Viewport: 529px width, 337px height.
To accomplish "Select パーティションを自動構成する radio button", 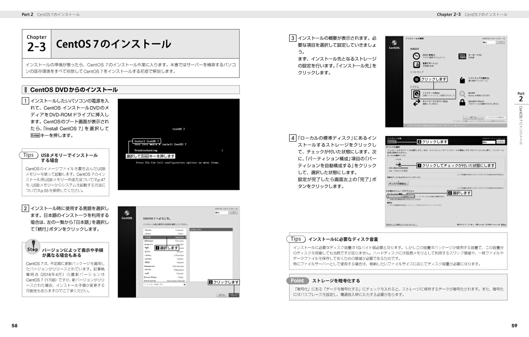I will coord(388,196).
